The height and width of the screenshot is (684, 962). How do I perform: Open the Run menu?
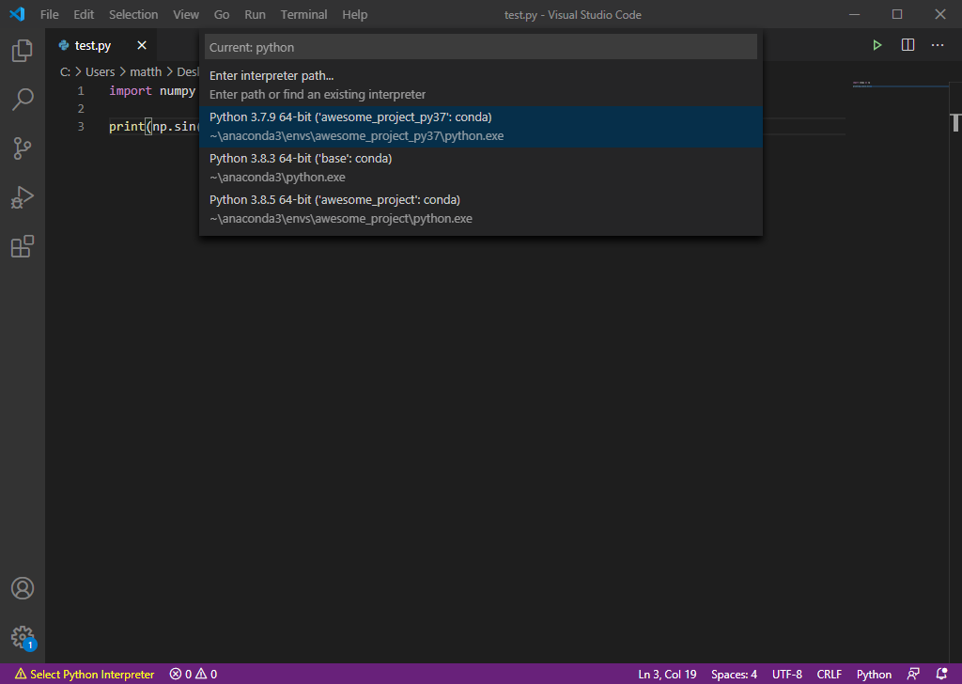point(256,14)
